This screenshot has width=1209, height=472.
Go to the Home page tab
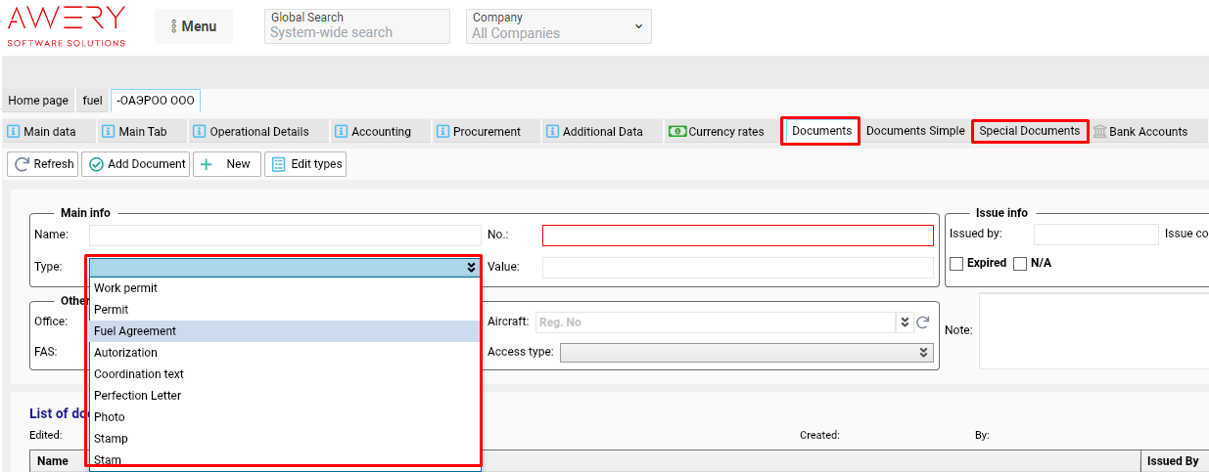38,101
